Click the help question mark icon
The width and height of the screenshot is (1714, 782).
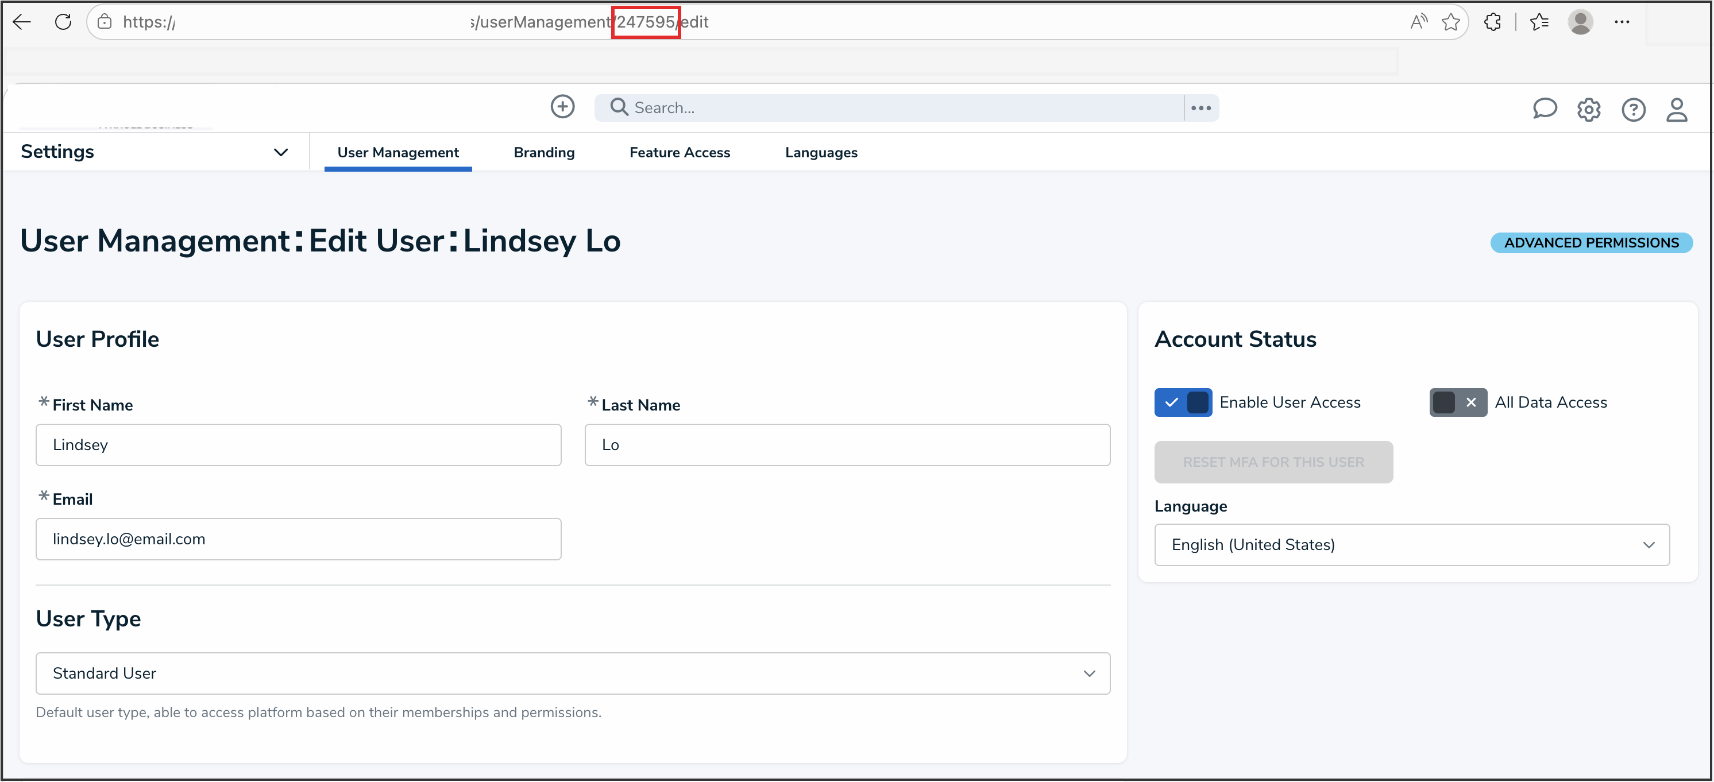[x=1633, y=110]
